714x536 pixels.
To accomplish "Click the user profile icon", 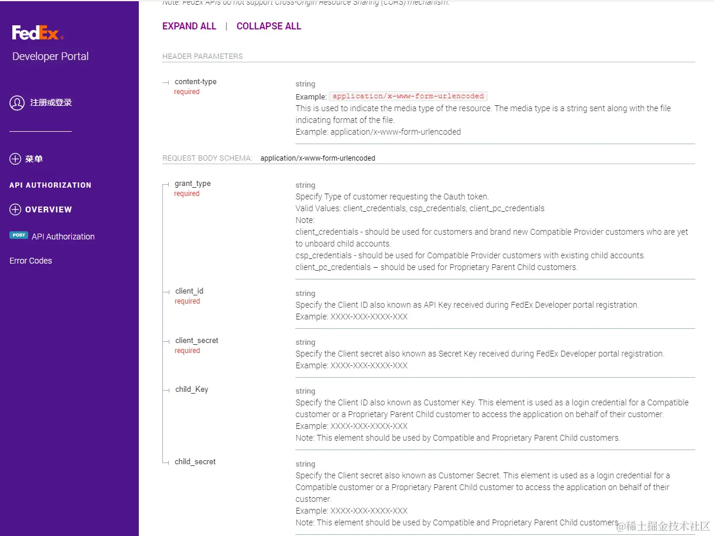I will click(17, 103).
